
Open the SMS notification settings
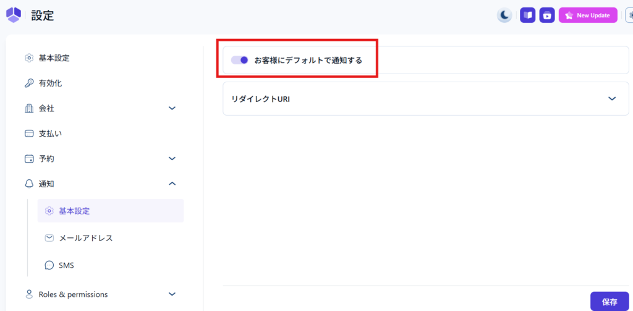66,265
